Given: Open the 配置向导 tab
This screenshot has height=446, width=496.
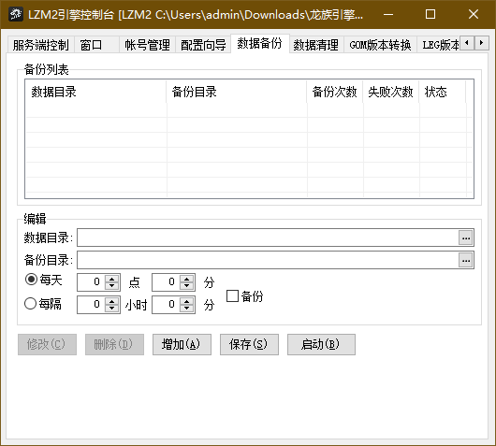Looking at the screenshot, I should [x=203, y=45].
